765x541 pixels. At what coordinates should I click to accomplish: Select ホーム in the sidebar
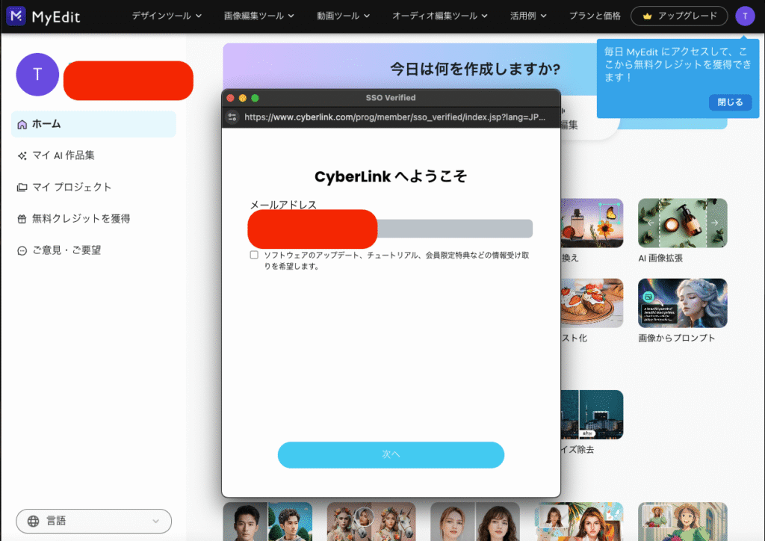(93, 124)
